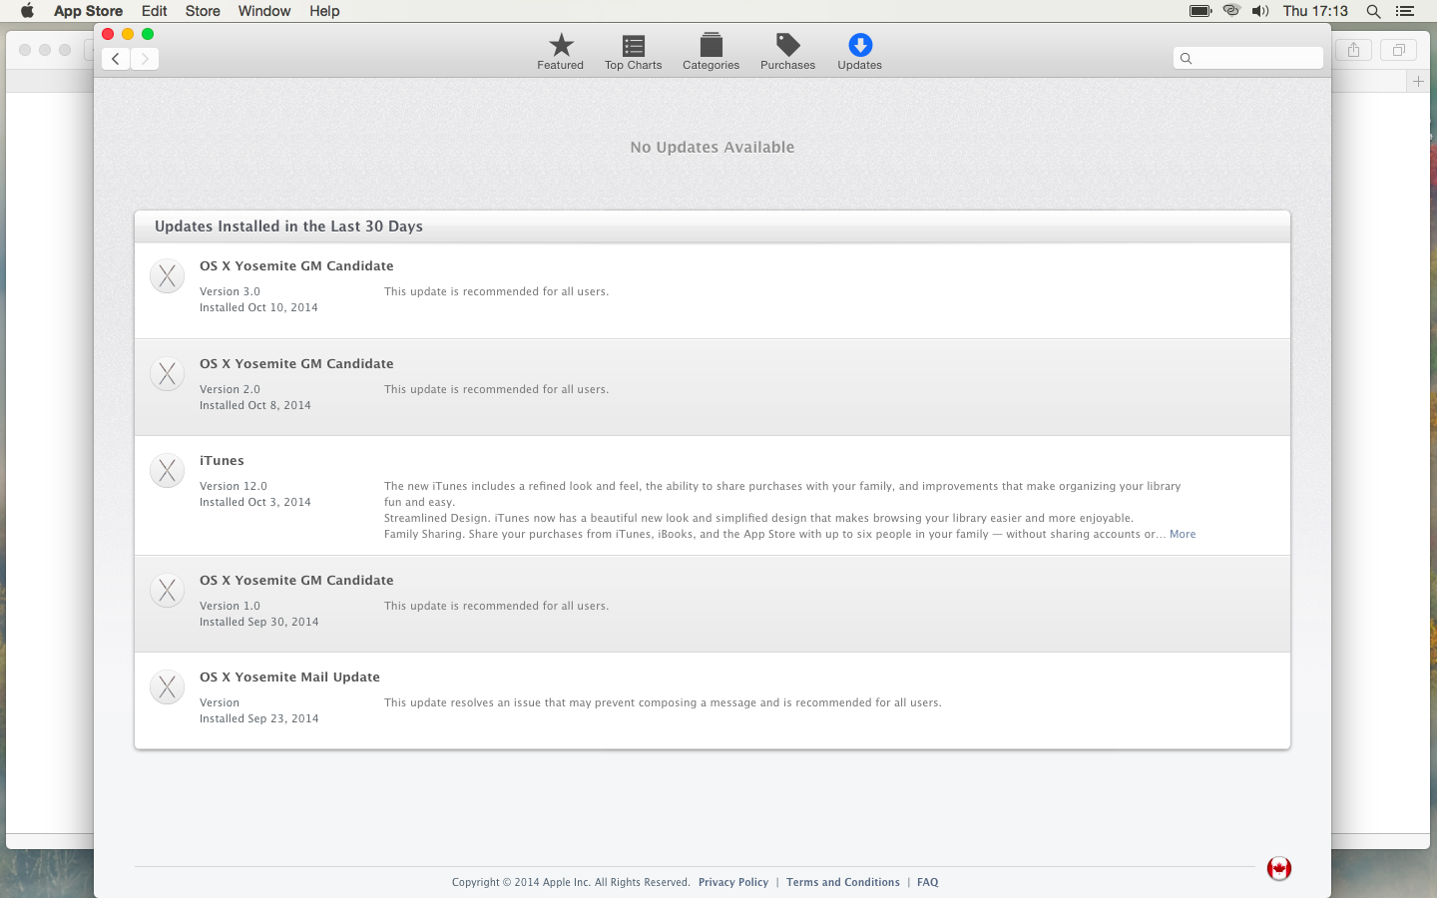Click the volume icon in menu bar
Screen dimensions: 1437x898
coord(1260,11)
